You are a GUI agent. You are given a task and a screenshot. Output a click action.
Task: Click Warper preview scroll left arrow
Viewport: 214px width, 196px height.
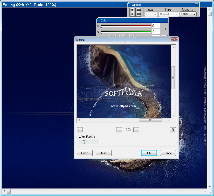[79, 120]
